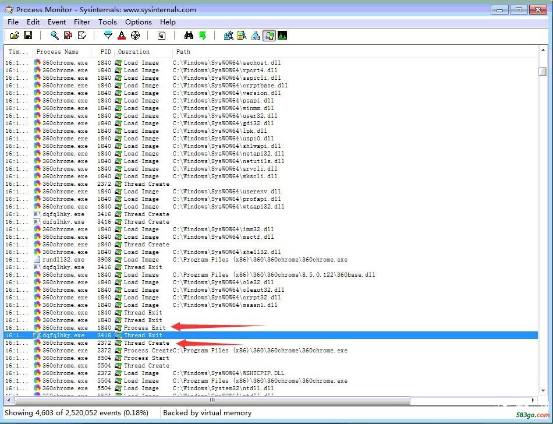
Task: Open the Filter menu
Action: pyautogui.click(x=82, y=22)
